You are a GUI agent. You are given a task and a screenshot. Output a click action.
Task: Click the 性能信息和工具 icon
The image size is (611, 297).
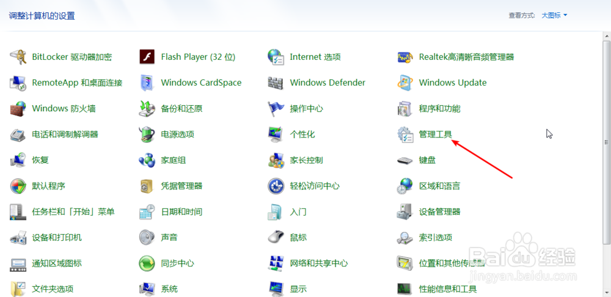point(405,289)
